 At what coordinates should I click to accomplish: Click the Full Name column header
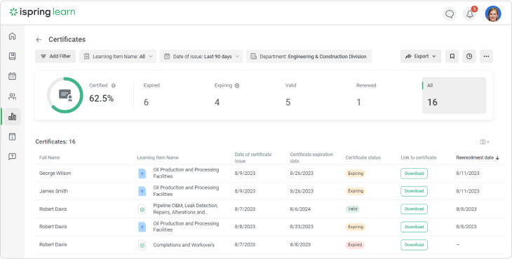point(50,157)
